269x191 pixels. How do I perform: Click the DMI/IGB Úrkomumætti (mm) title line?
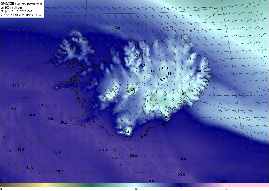click(22, 4)
